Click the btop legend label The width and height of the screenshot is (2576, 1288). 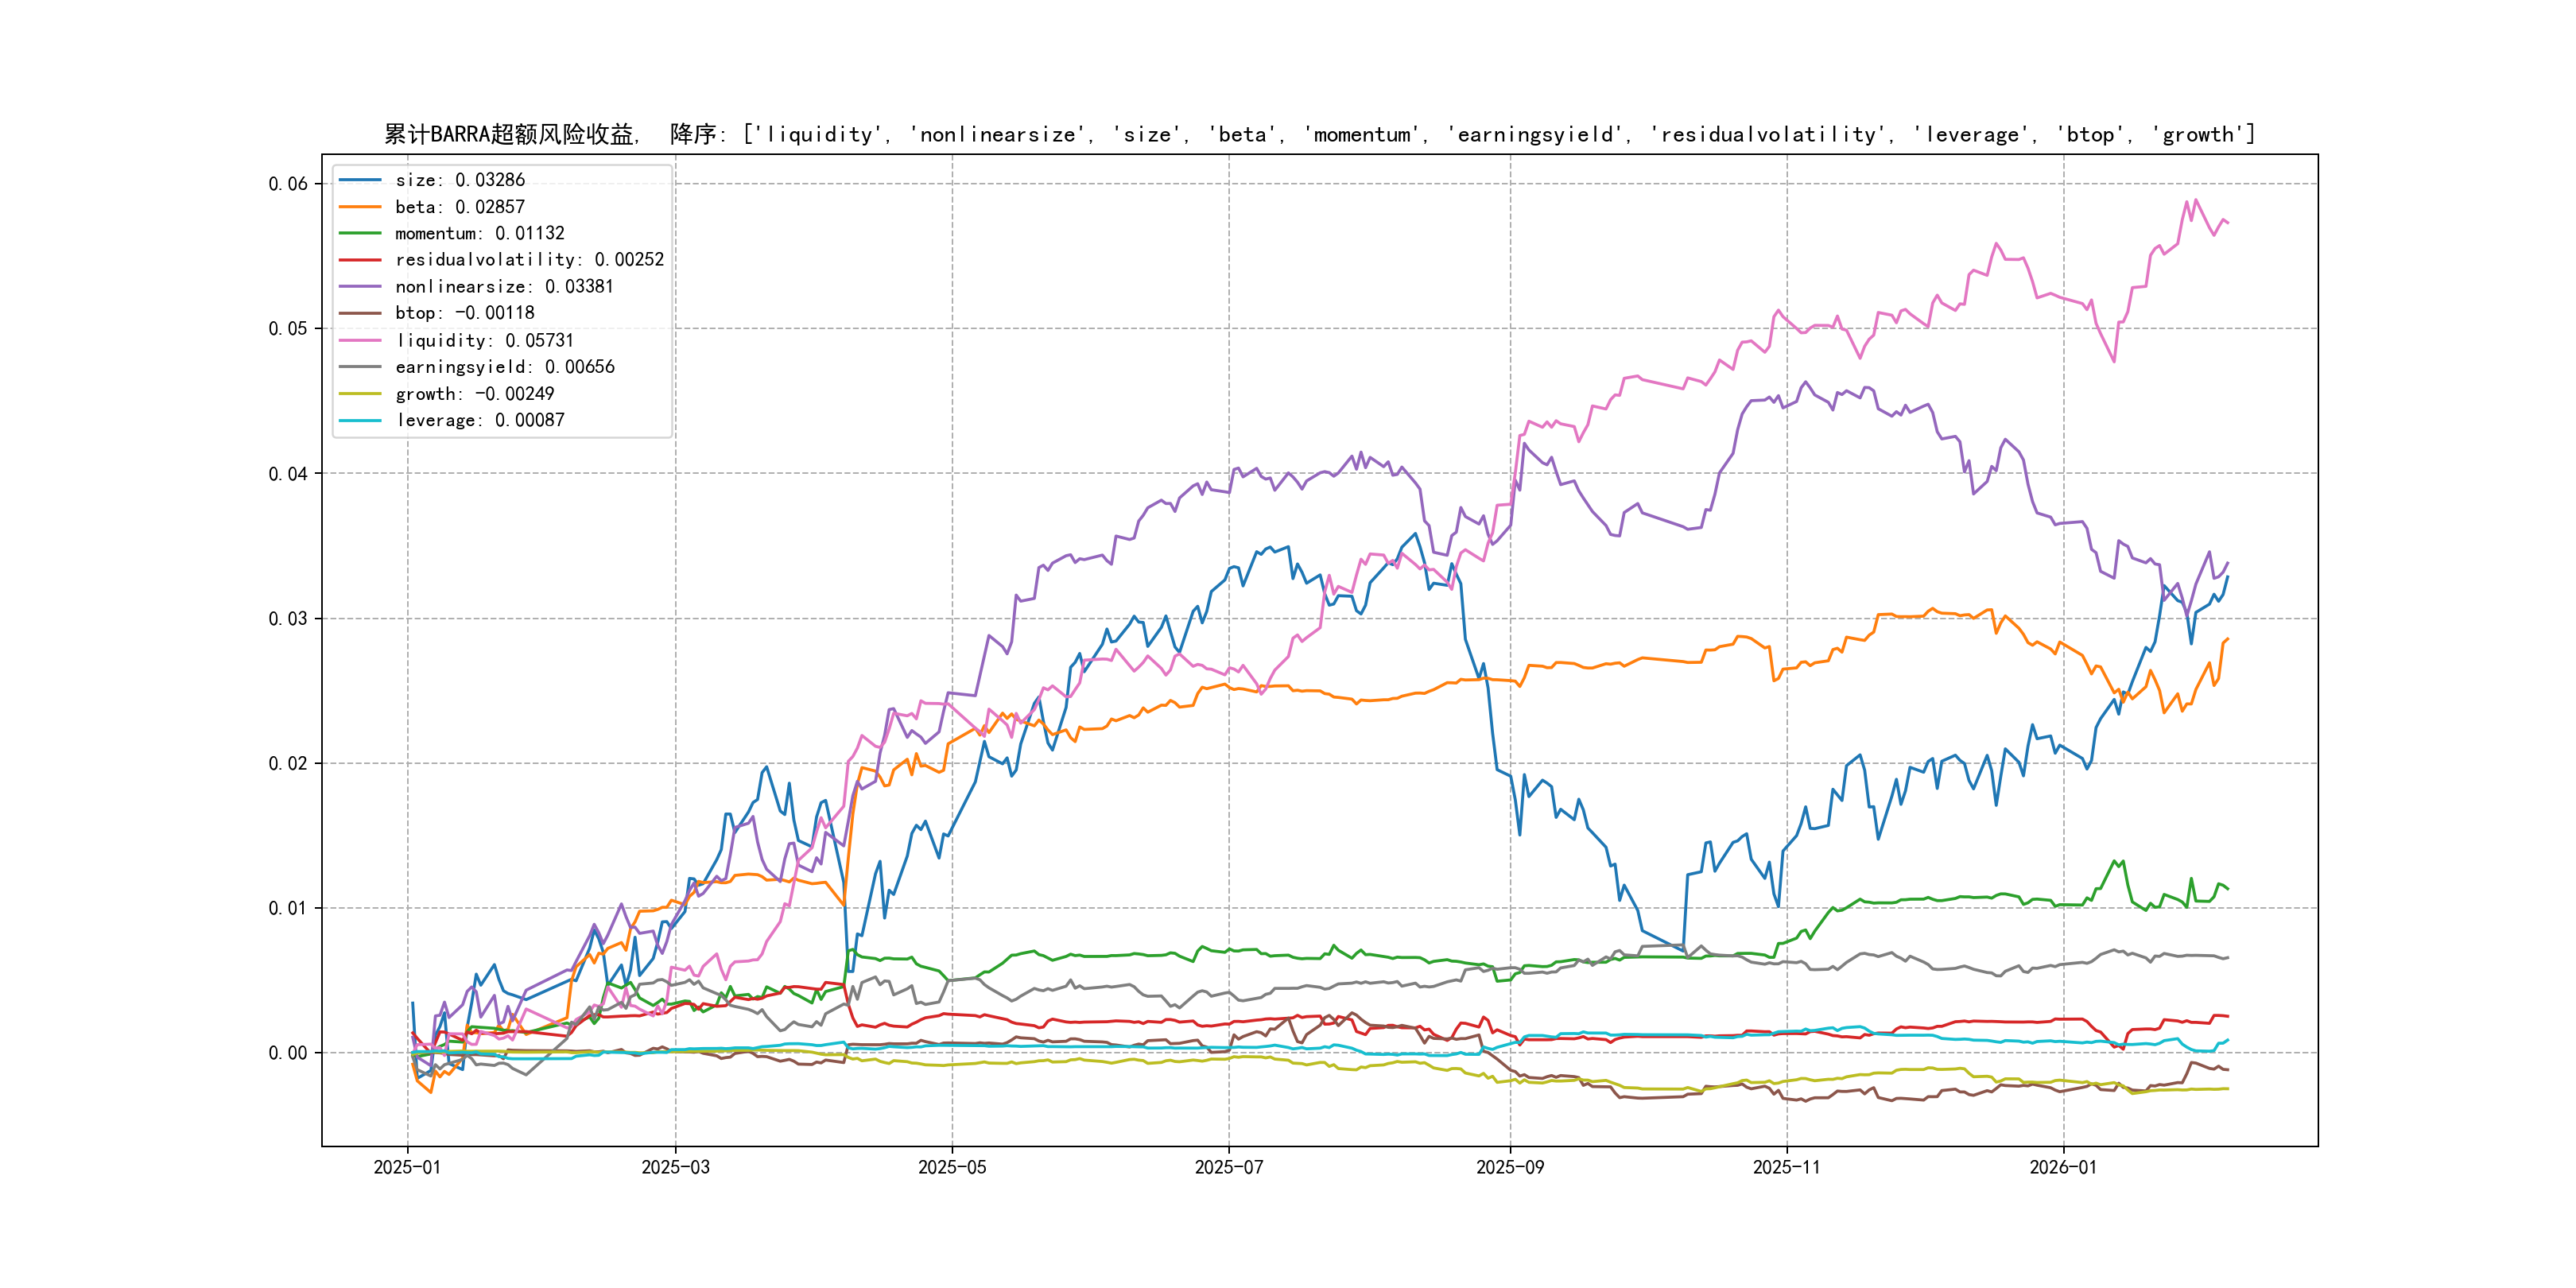coord(464,313)
